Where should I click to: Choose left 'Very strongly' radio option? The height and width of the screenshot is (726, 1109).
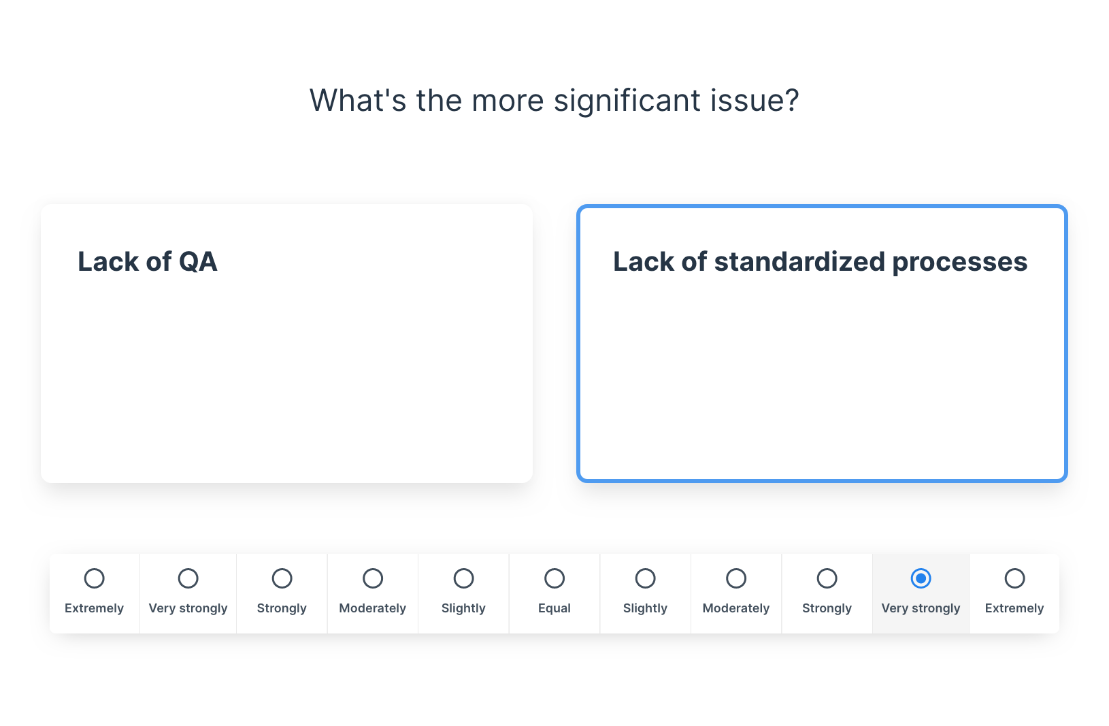pyautogui.click(x=188, y=578)
